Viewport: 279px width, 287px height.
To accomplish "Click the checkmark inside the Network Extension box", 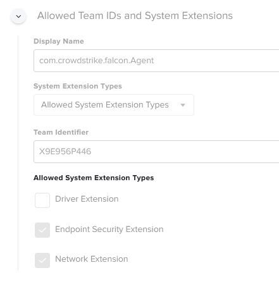I will 42,260.
